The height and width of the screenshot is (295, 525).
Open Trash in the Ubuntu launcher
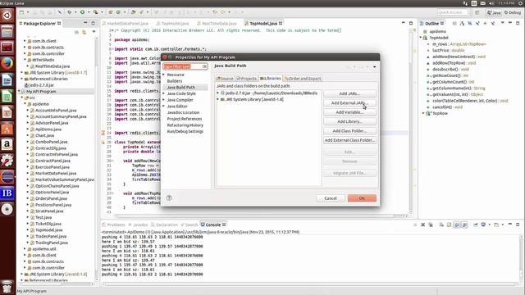(7, 287)
